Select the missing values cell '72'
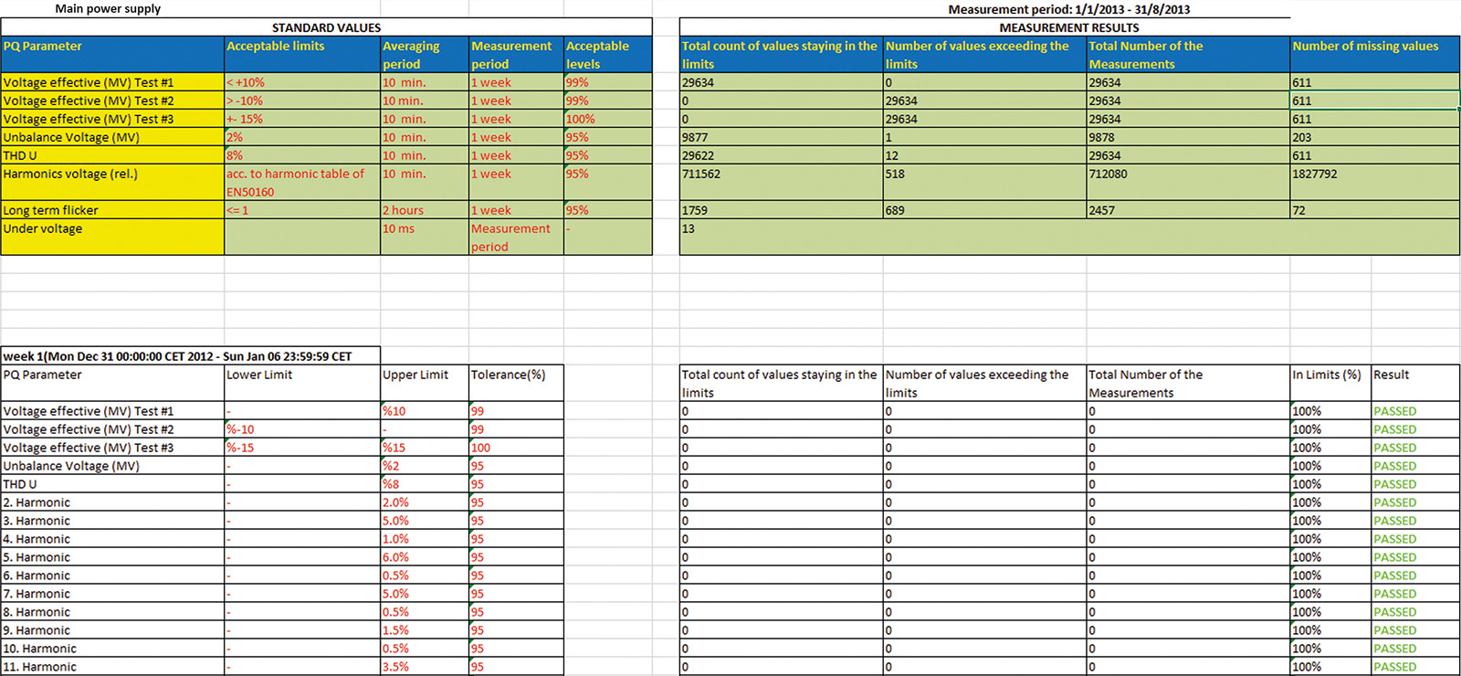 1375,210
